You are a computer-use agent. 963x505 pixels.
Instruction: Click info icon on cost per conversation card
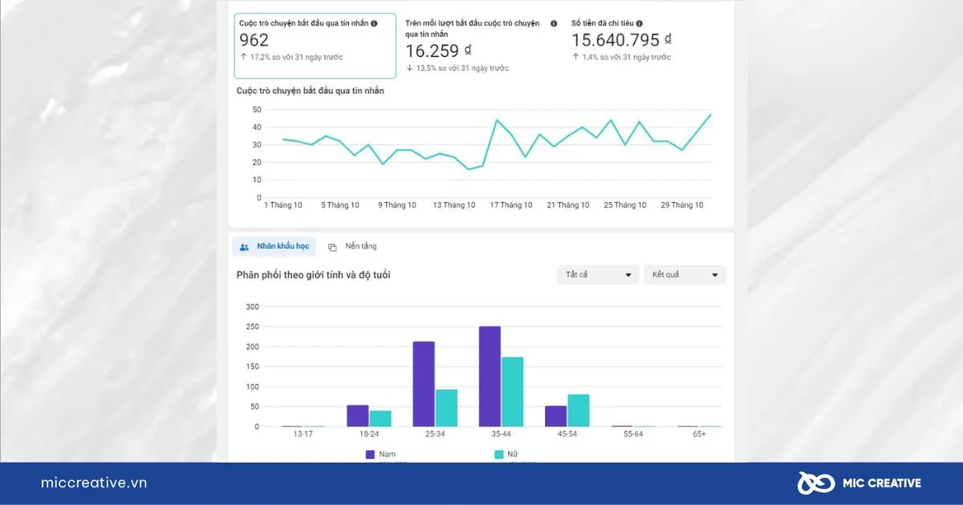tap(554, 24)
